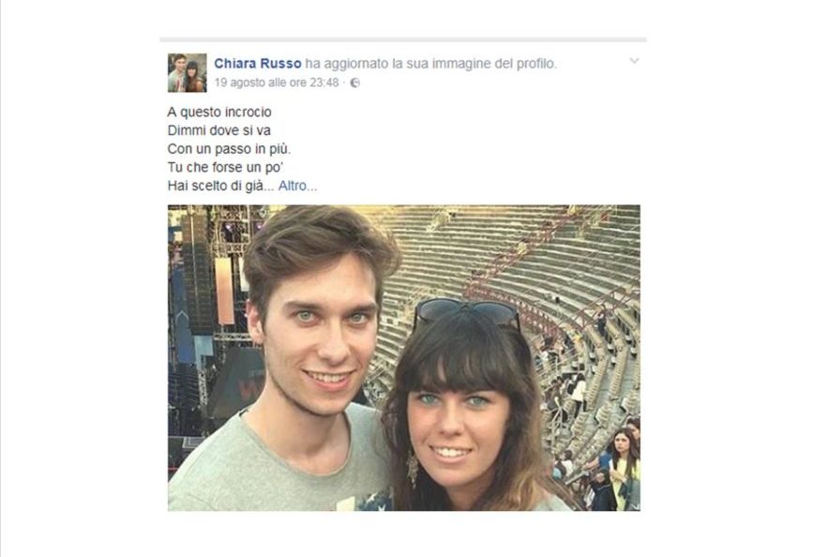Click the line 'A questo incrocio'
This screenshot has height=557, width=814.
click(219, 113)
